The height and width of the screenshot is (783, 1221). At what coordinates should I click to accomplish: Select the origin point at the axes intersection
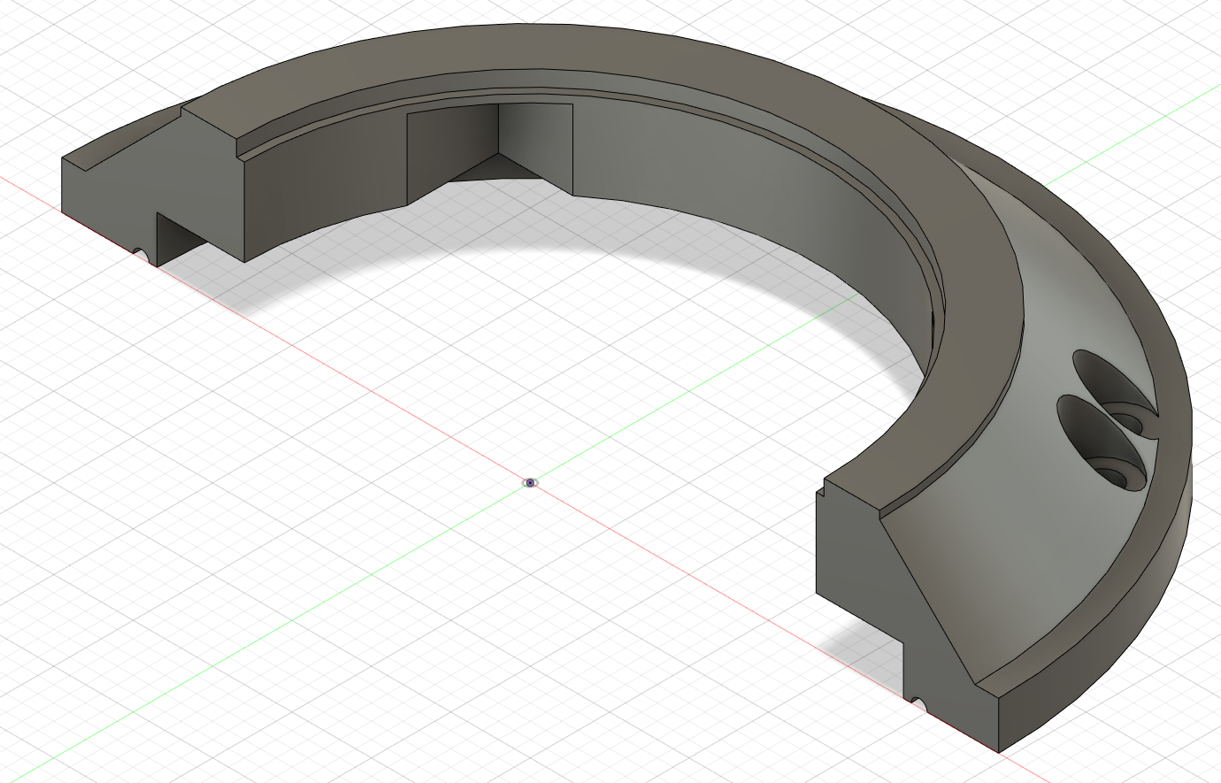[x=530, y=482]
